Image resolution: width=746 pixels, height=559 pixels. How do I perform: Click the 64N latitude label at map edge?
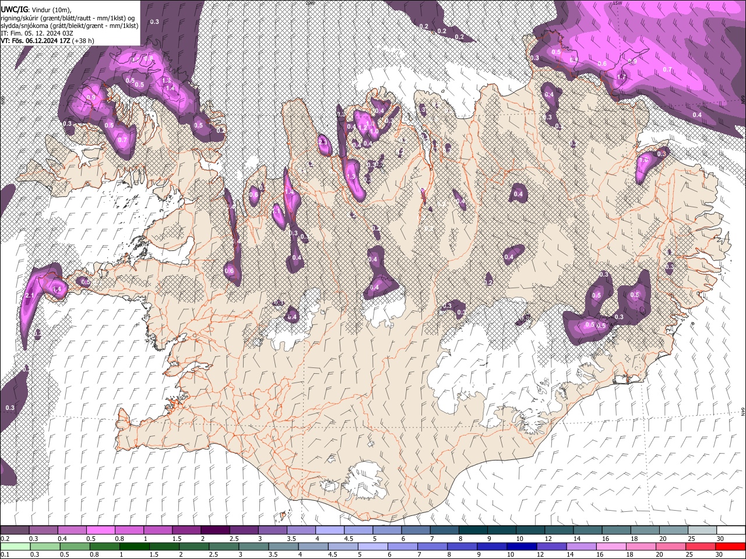coord(743,412)
